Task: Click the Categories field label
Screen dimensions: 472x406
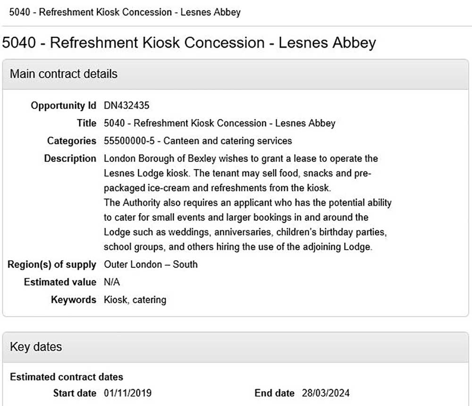Action: [72, 141]
